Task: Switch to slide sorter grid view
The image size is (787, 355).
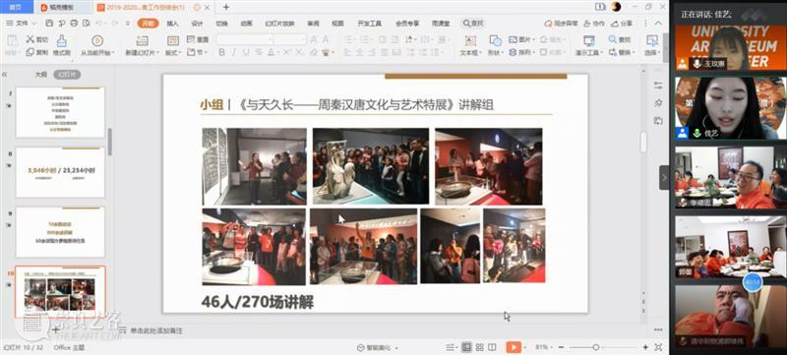Action: pos(479,347)
